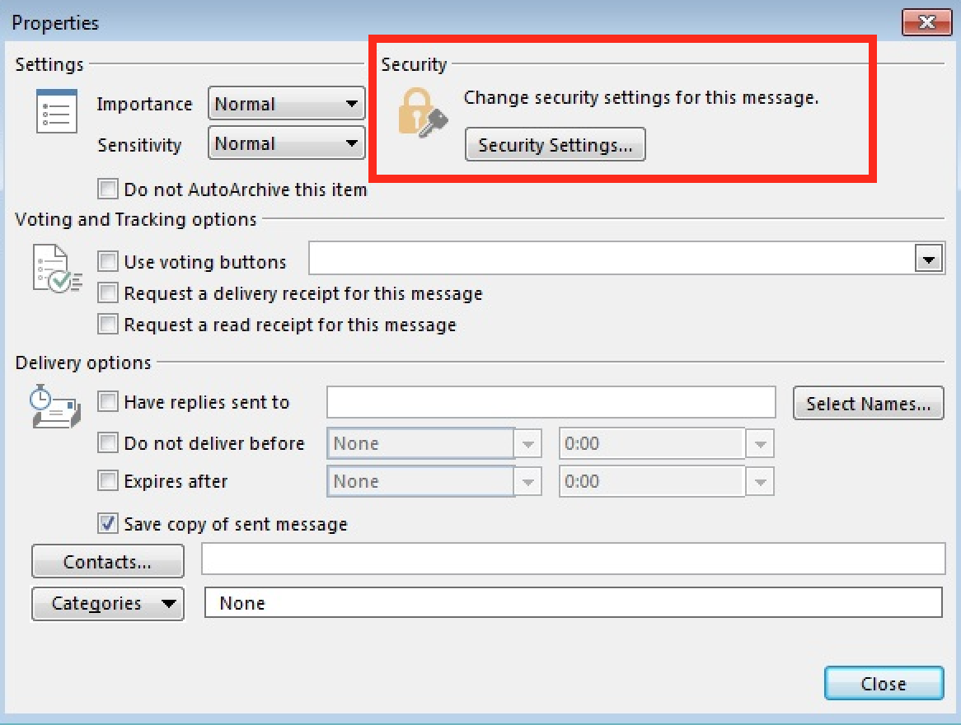
Task: Open the Importance dropdown
Action: 286,105
